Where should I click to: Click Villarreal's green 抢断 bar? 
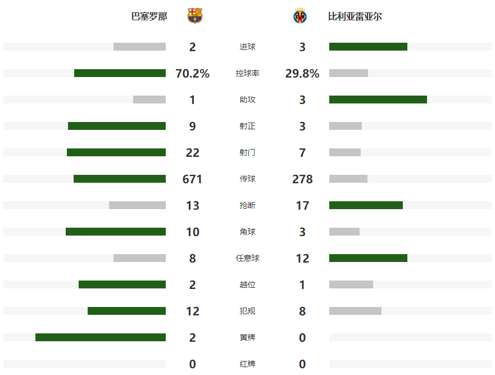tap(366, 205)
